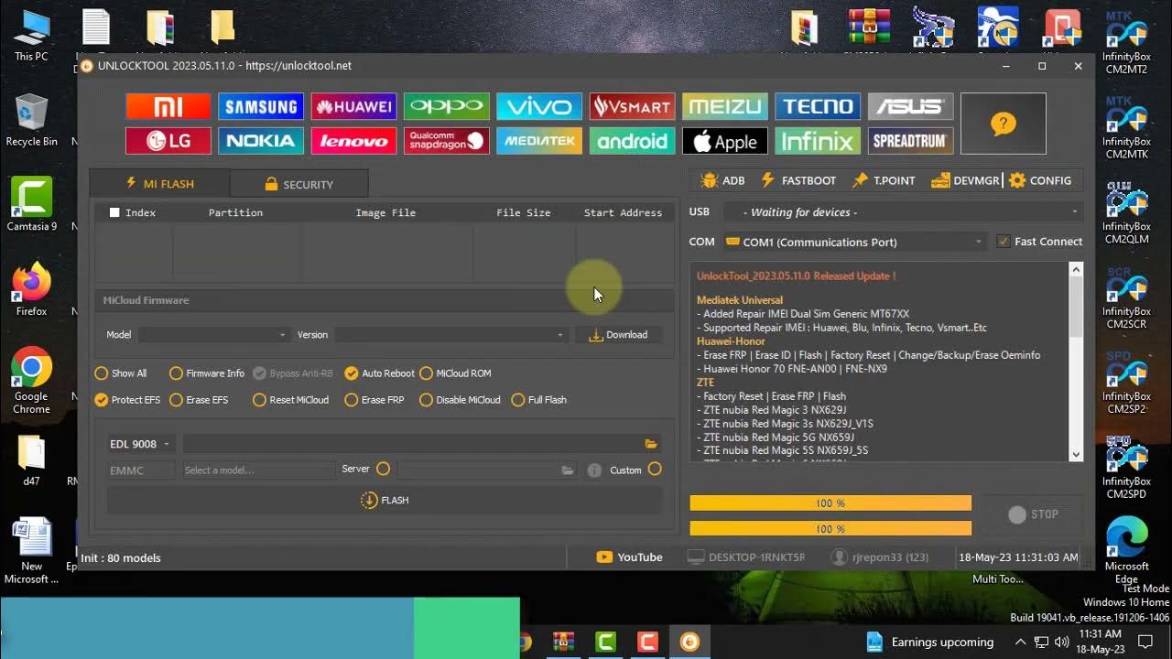
Task: Click the FLASH button
Action: [385, 501]
